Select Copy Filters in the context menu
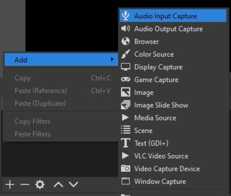 61,121
